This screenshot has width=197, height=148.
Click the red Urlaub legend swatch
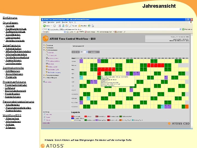pyautogui.click(x=86, y=116)
